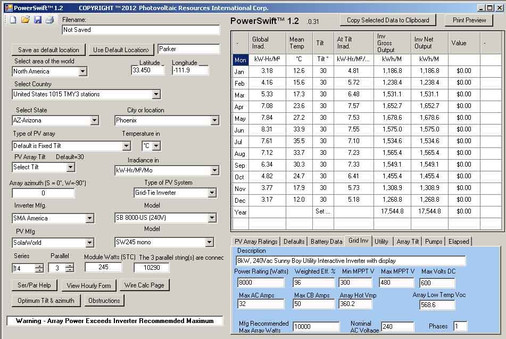Click the Filename field showing Not Saved
This screenshot has height=339, width=506.
(141, 30)
